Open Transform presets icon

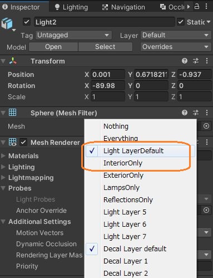click(x=196, y=61)
